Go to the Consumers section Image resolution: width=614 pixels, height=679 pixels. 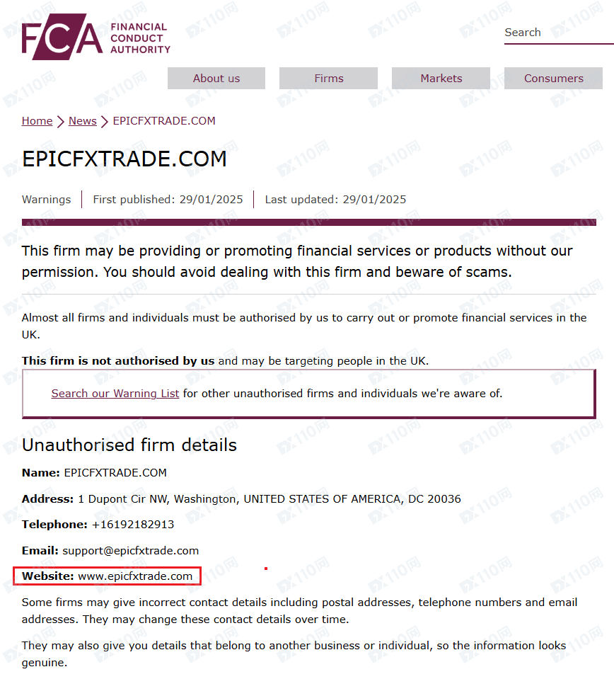pos(553,79)
